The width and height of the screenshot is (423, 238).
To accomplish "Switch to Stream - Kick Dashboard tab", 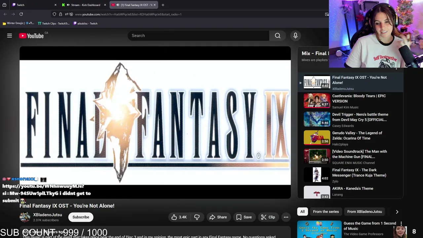I will point(84,5).
